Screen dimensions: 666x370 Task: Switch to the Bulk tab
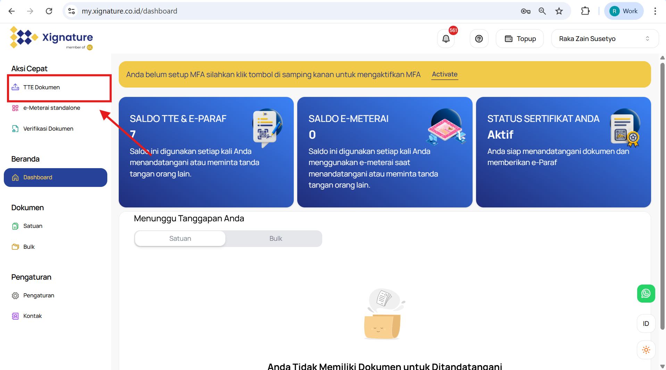click(275, 239)
